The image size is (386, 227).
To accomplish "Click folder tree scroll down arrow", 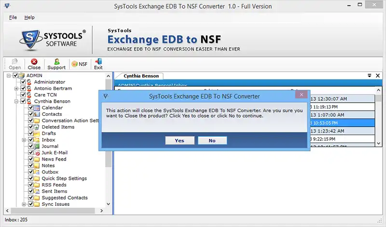I will (108, 204).
